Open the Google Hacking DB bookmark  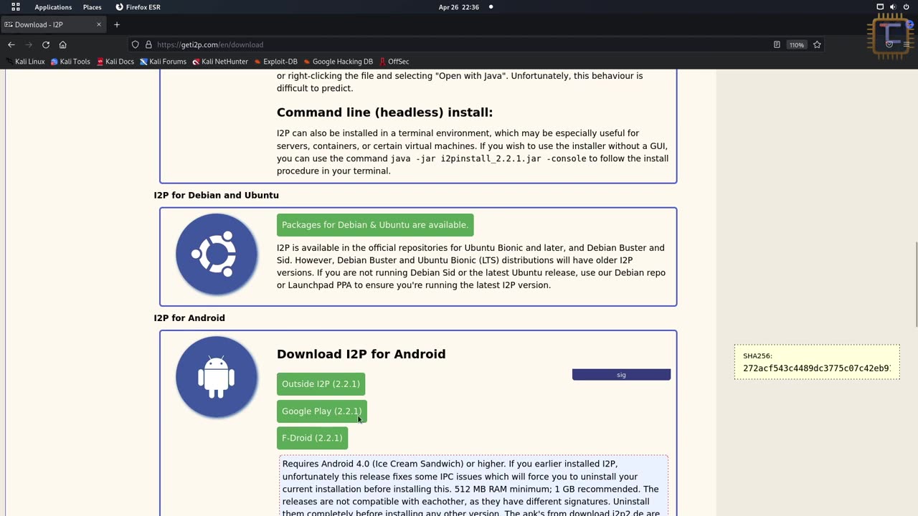click(x=338, y=62)
